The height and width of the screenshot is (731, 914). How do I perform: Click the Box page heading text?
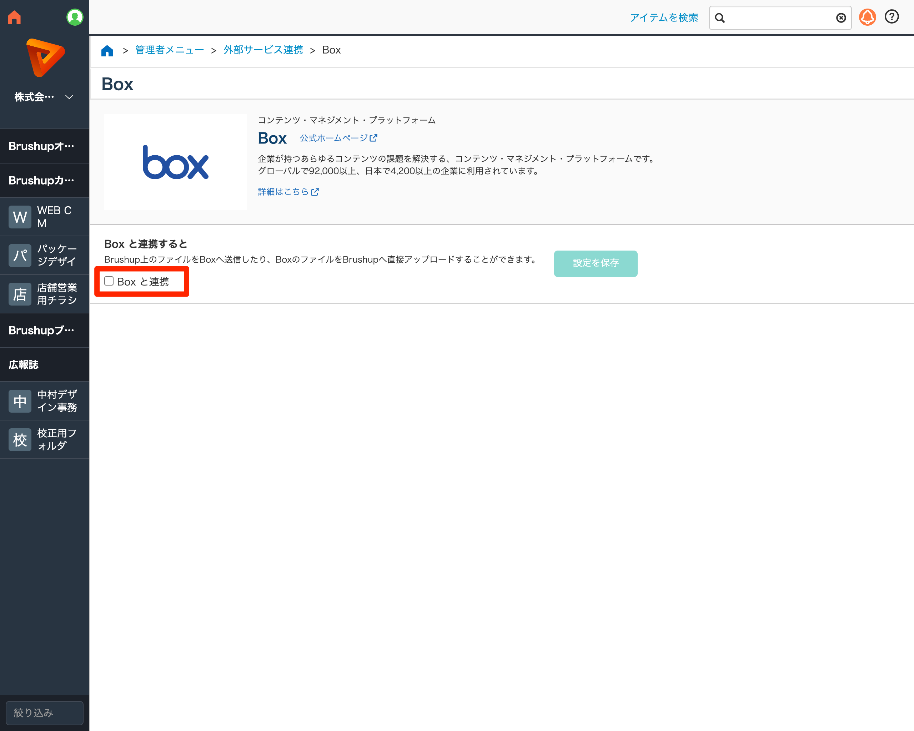coord(117,84)
